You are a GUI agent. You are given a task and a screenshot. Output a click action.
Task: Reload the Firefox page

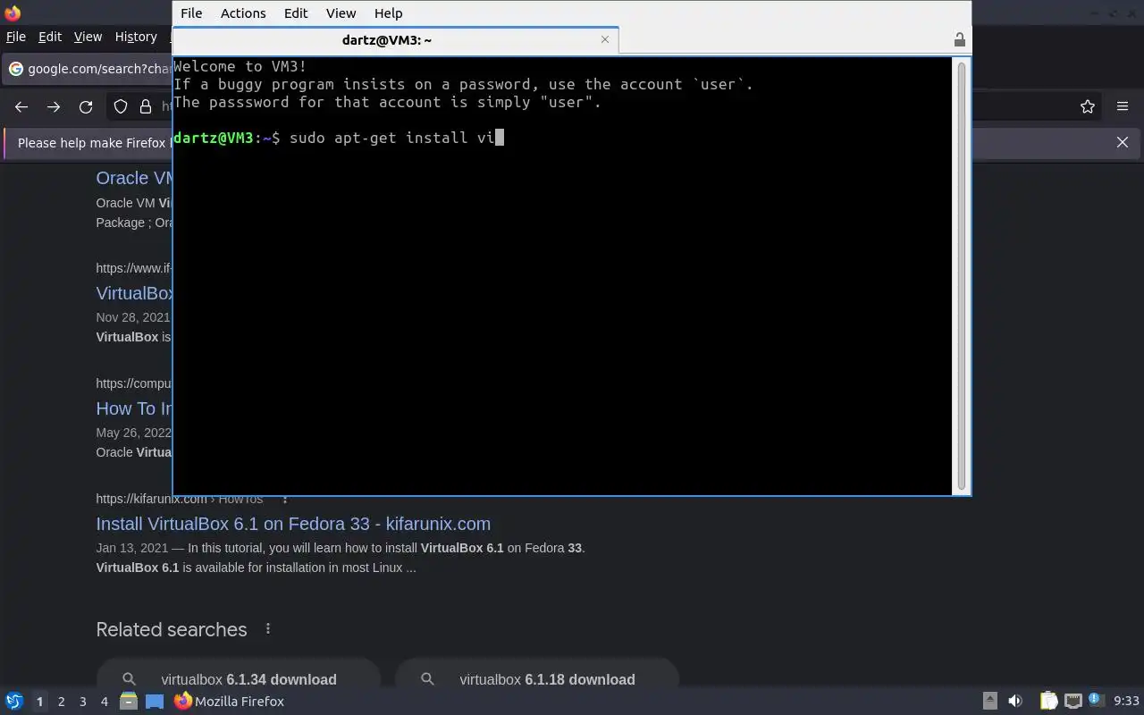tap(86, 106)
